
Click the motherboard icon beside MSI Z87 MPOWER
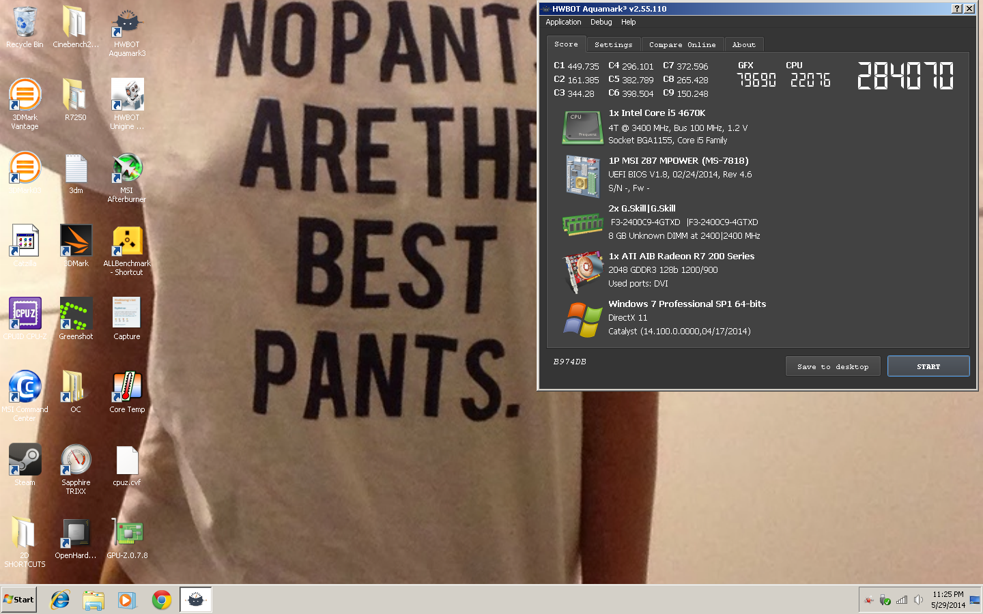point(582,175)
